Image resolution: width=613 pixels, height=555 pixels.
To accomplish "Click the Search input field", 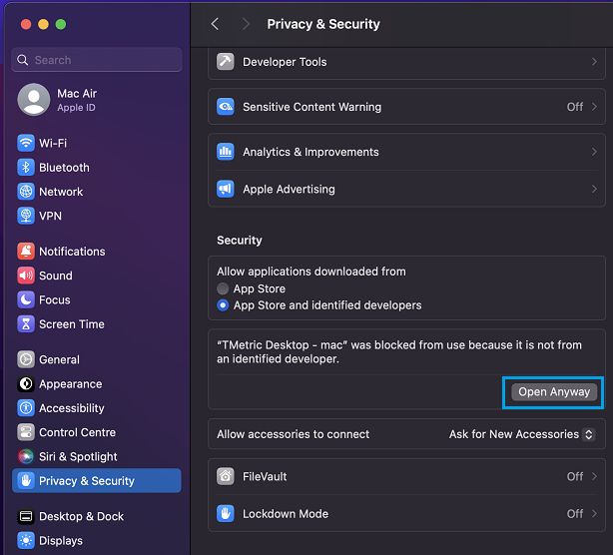I will [97, 60].
